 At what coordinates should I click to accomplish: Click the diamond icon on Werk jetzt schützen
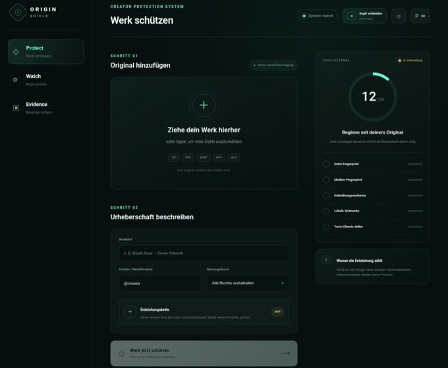(121, 354)
